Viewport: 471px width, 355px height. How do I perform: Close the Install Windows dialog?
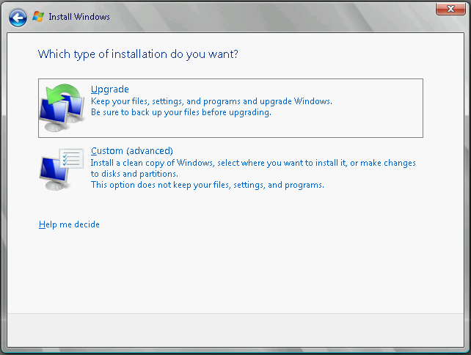coord(448,9)
